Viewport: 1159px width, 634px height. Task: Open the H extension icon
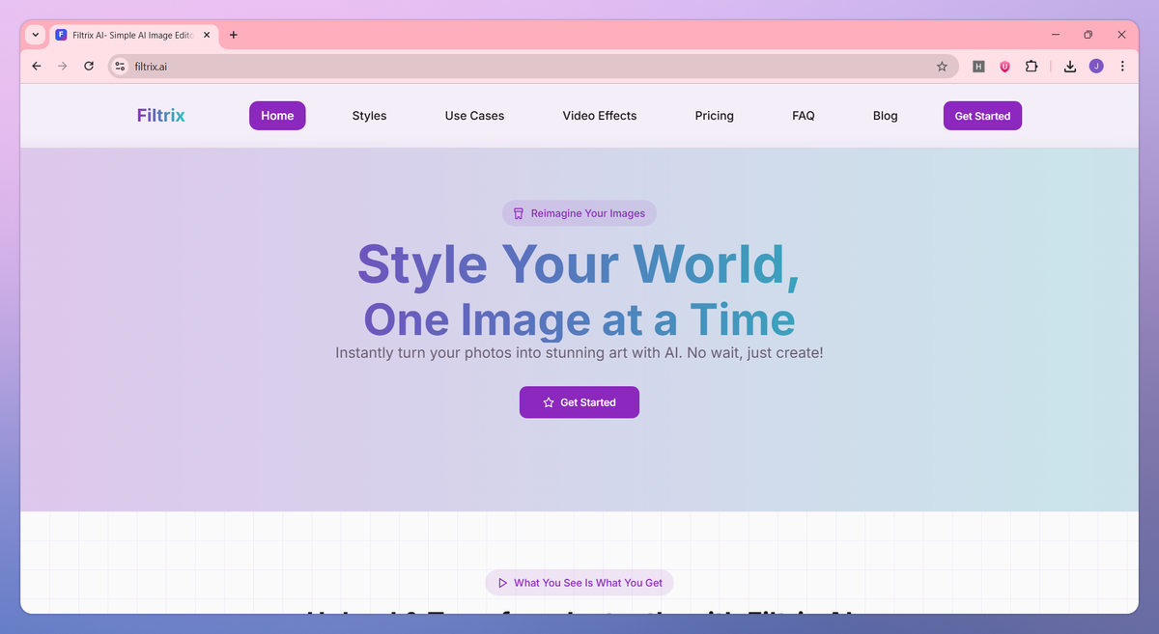(x=978, y=67)
